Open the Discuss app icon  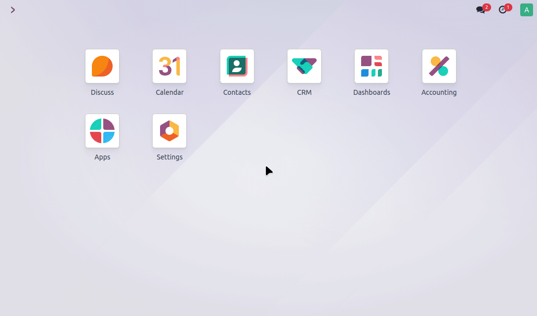[102, 66]
